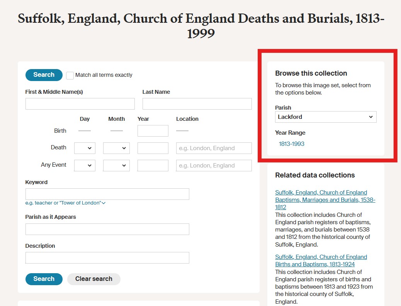Click the top Search button
Viewport: 401px width, 306px height.
pos(44,75)
